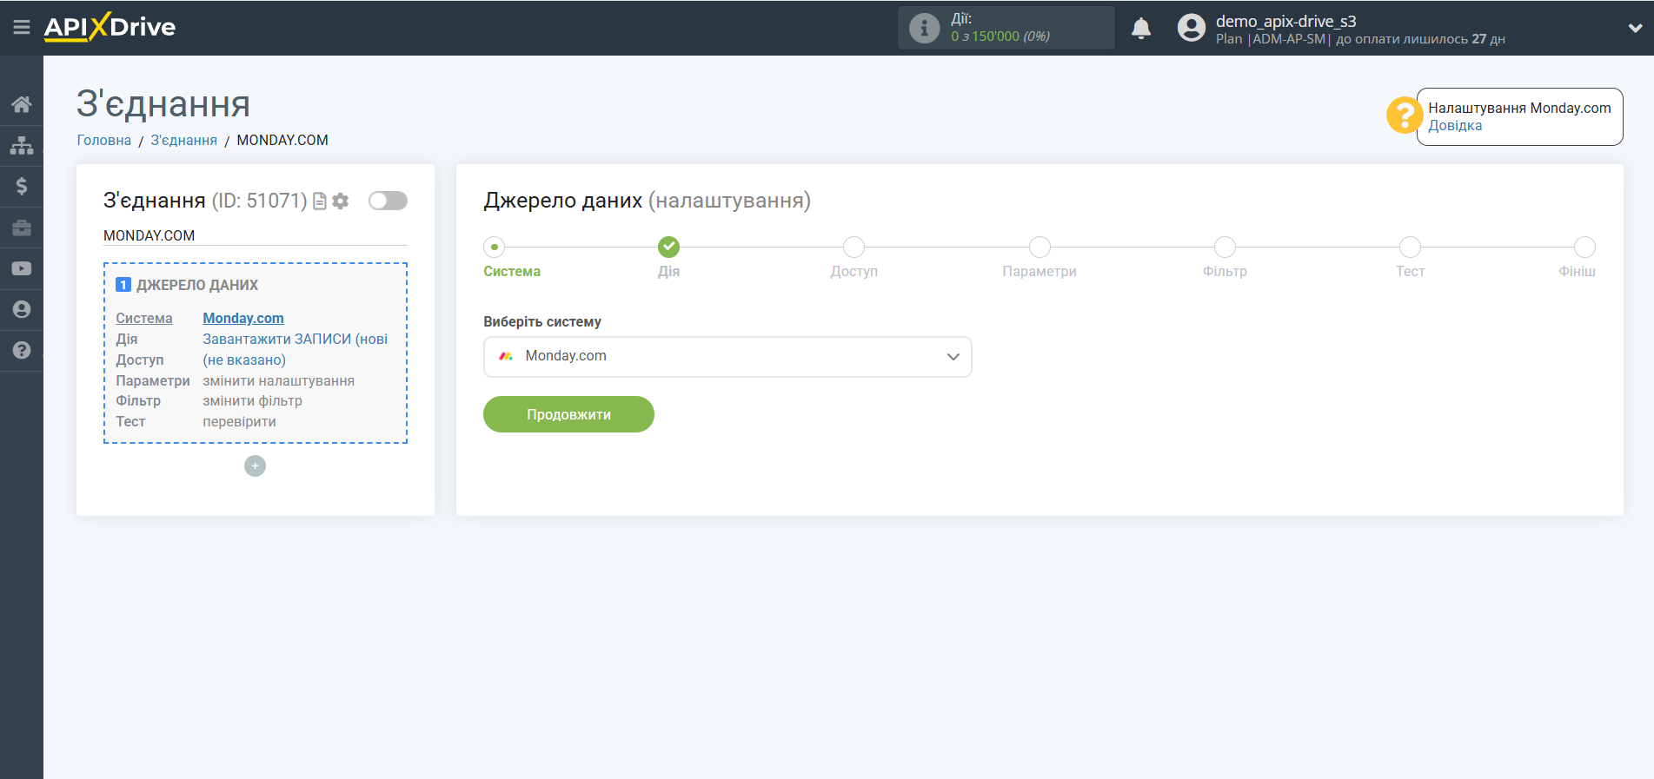Click the connection notes document icon

320,201
